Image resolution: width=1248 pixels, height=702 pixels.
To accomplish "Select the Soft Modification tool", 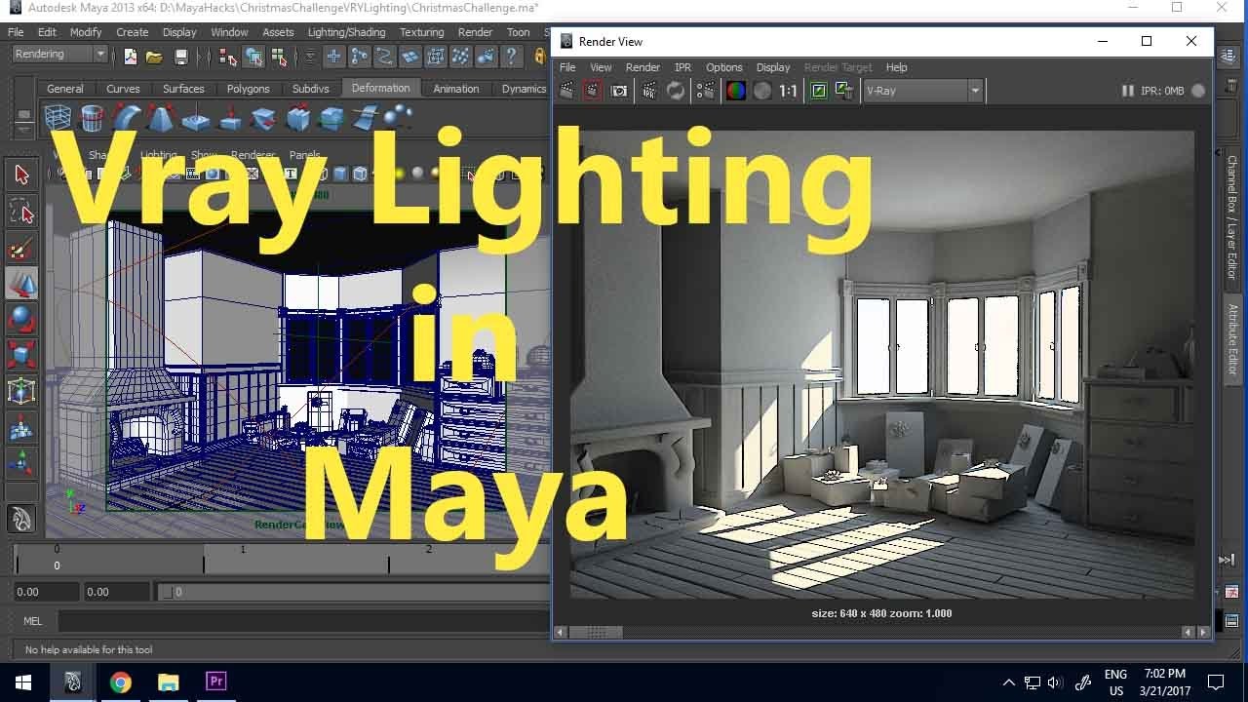I will (21, 427).
